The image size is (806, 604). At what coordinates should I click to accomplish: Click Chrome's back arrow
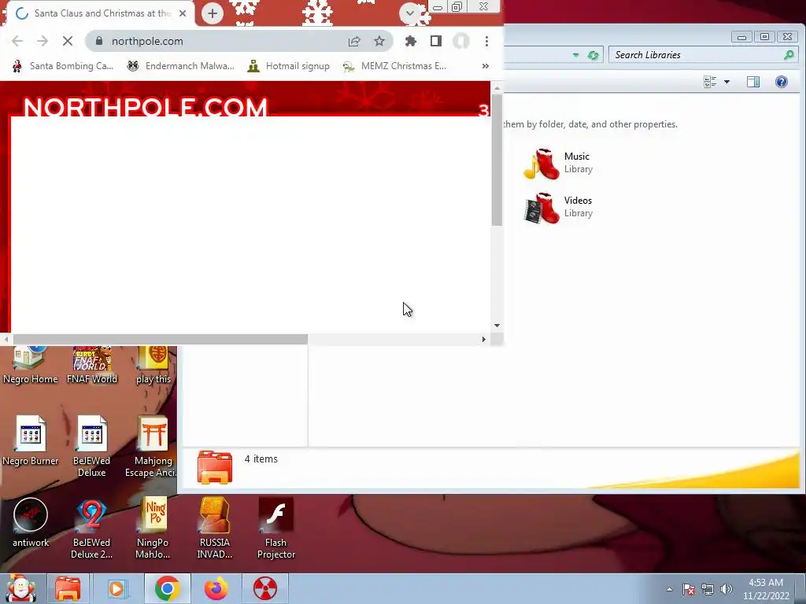17,41
